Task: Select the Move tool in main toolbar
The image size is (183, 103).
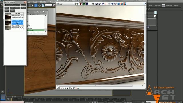Action: coord(36,5)
